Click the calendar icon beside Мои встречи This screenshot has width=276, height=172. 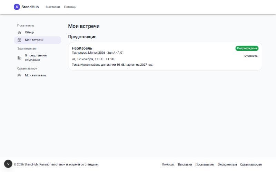19,40
